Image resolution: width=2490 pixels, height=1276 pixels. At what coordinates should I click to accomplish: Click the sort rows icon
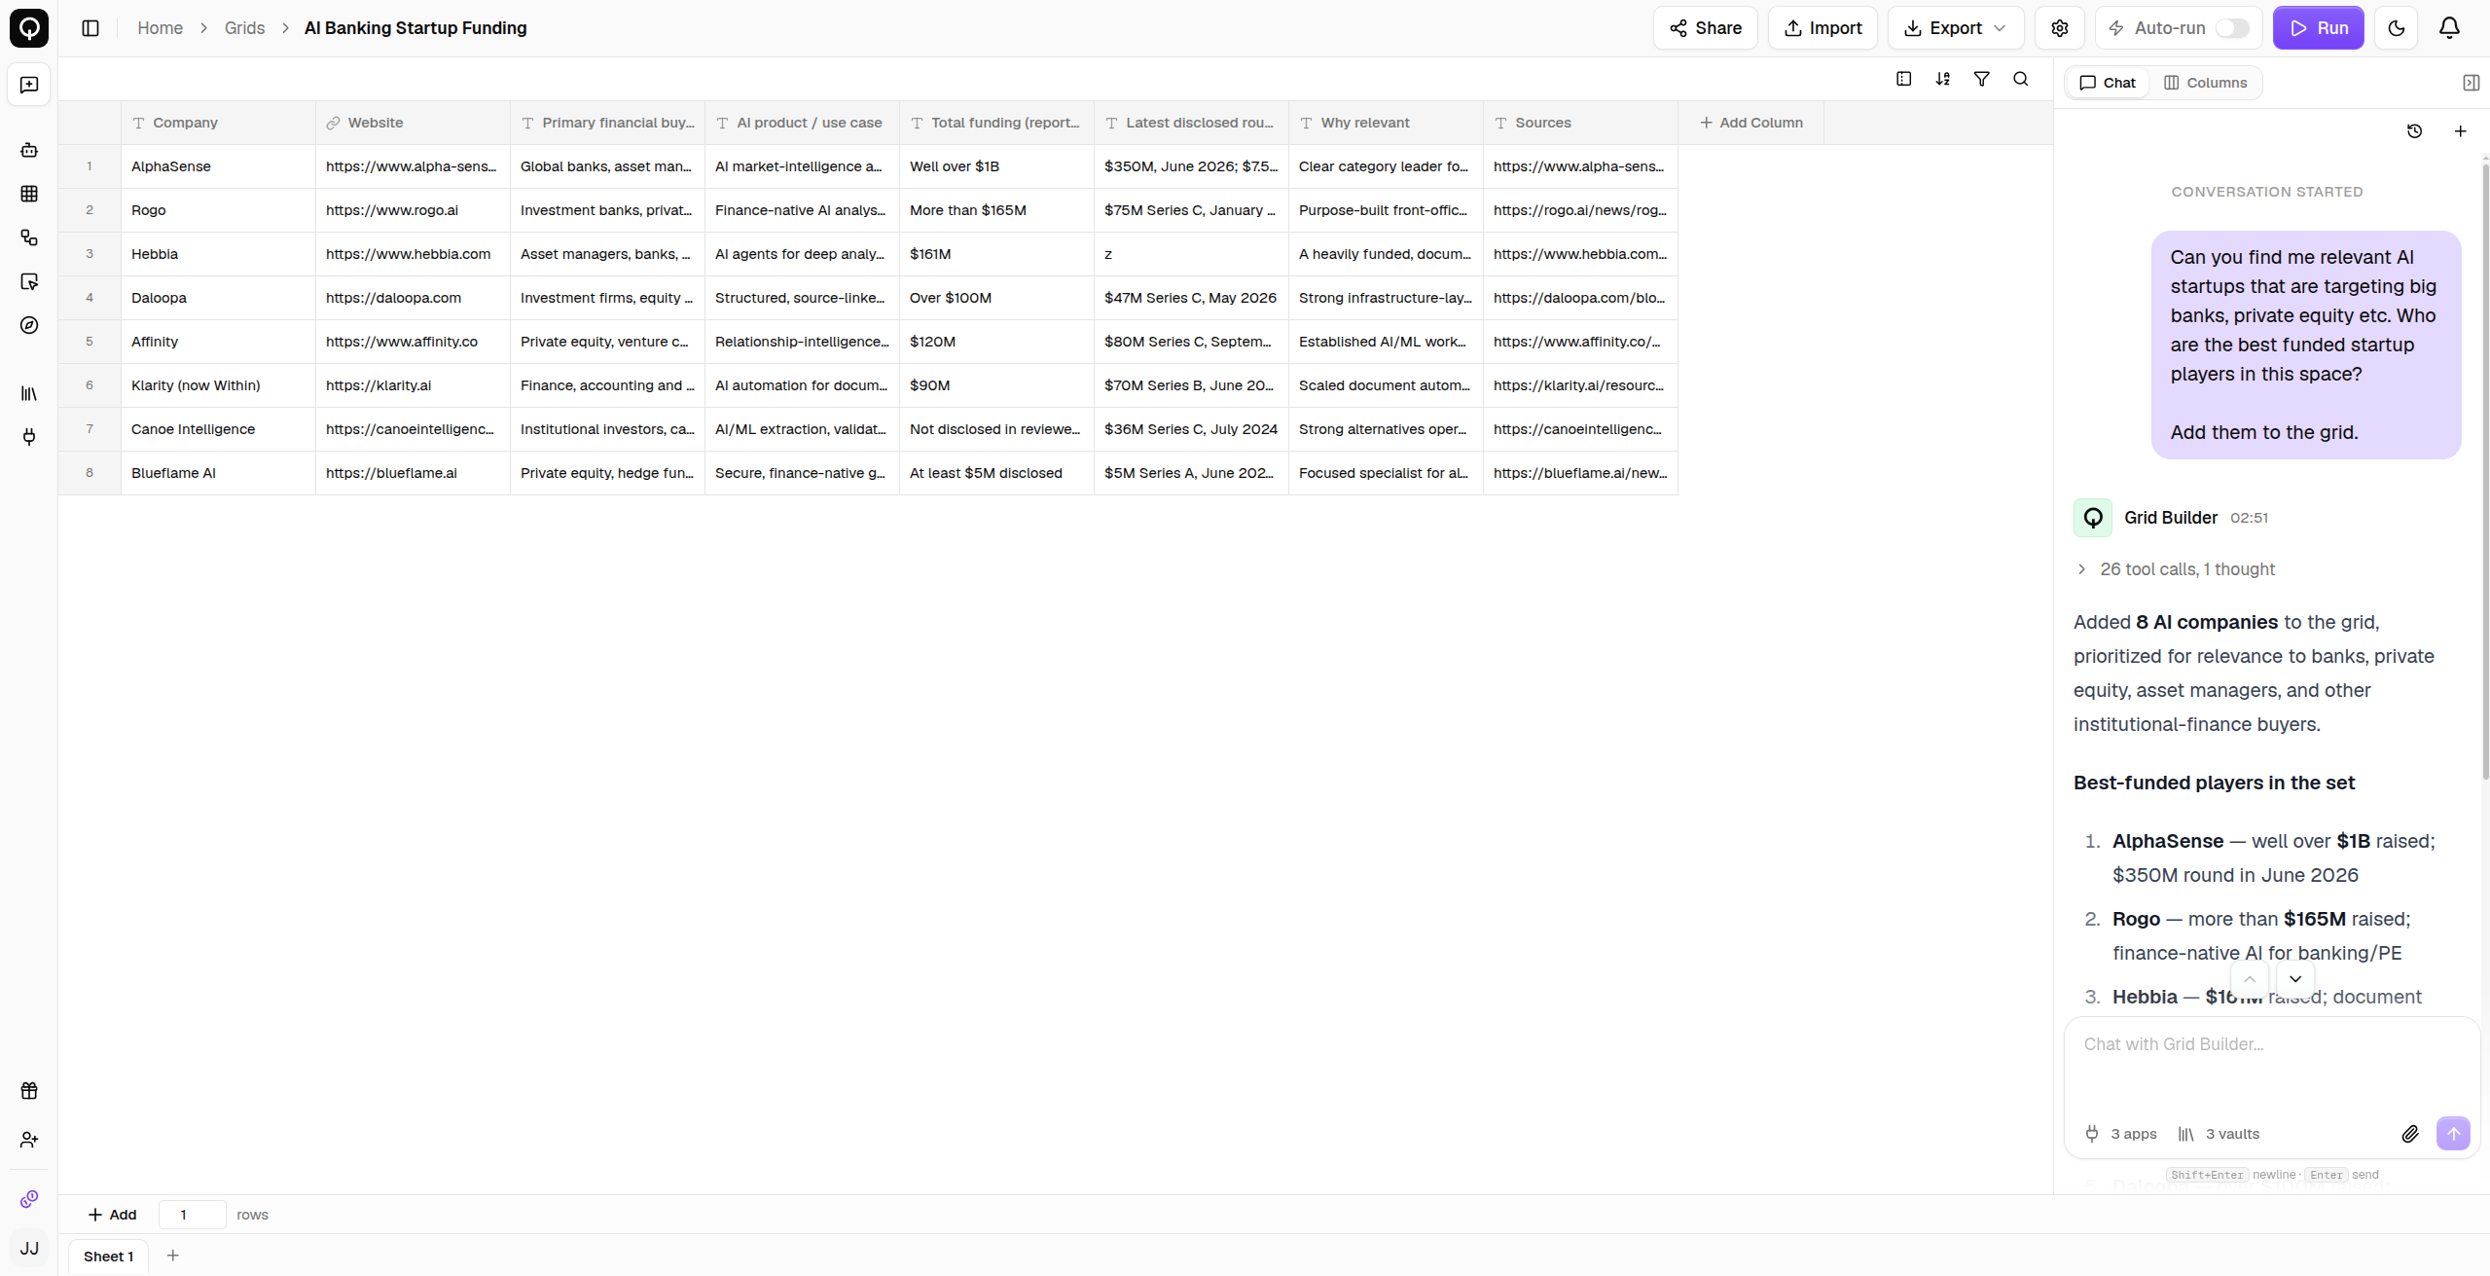pos(1943,79)
